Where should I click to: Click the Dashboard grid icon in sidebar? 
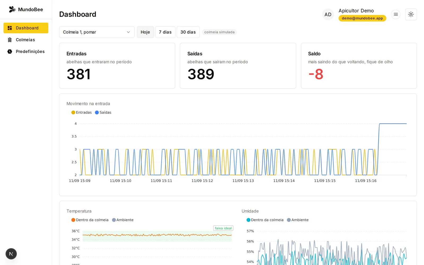pos(10,28)
